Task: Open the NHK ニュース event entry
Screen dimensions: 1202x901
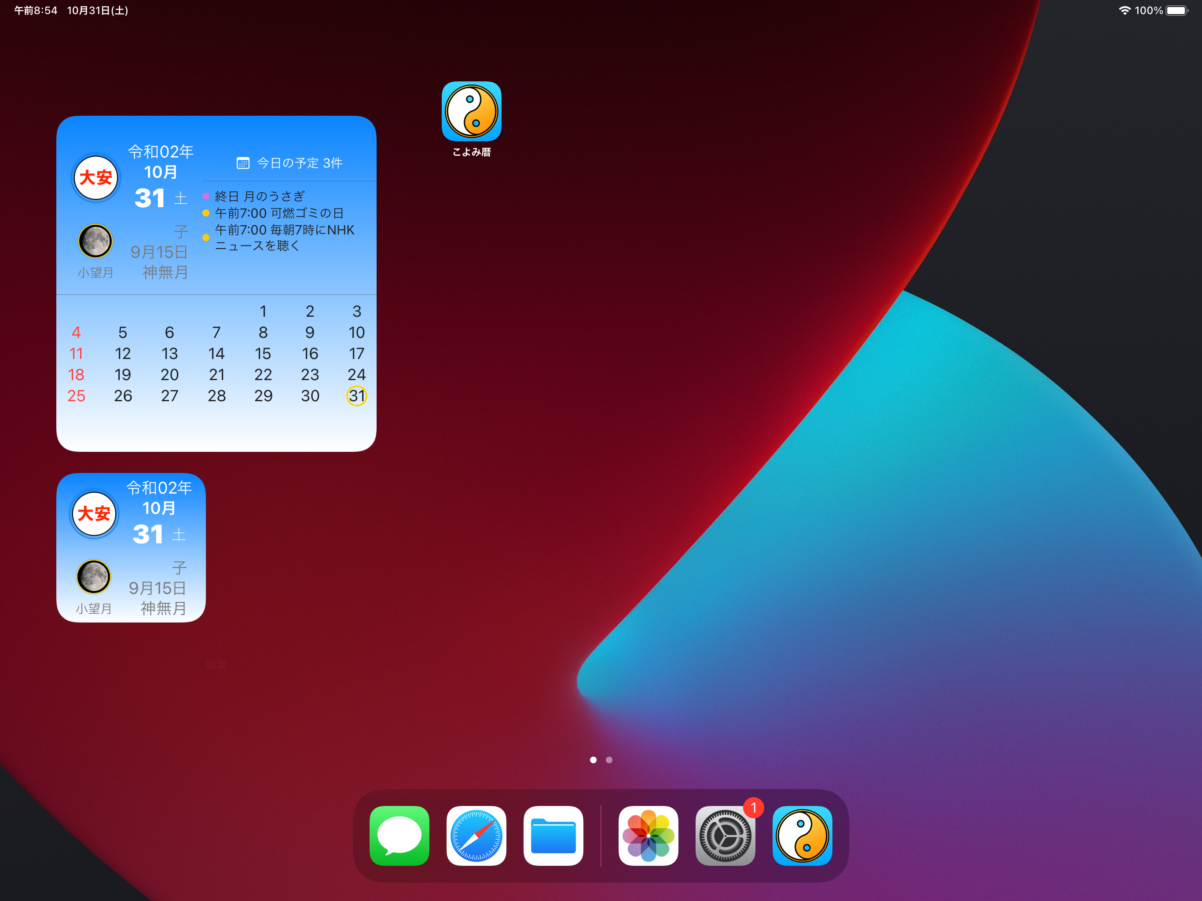Action: [x=284, y=238]
